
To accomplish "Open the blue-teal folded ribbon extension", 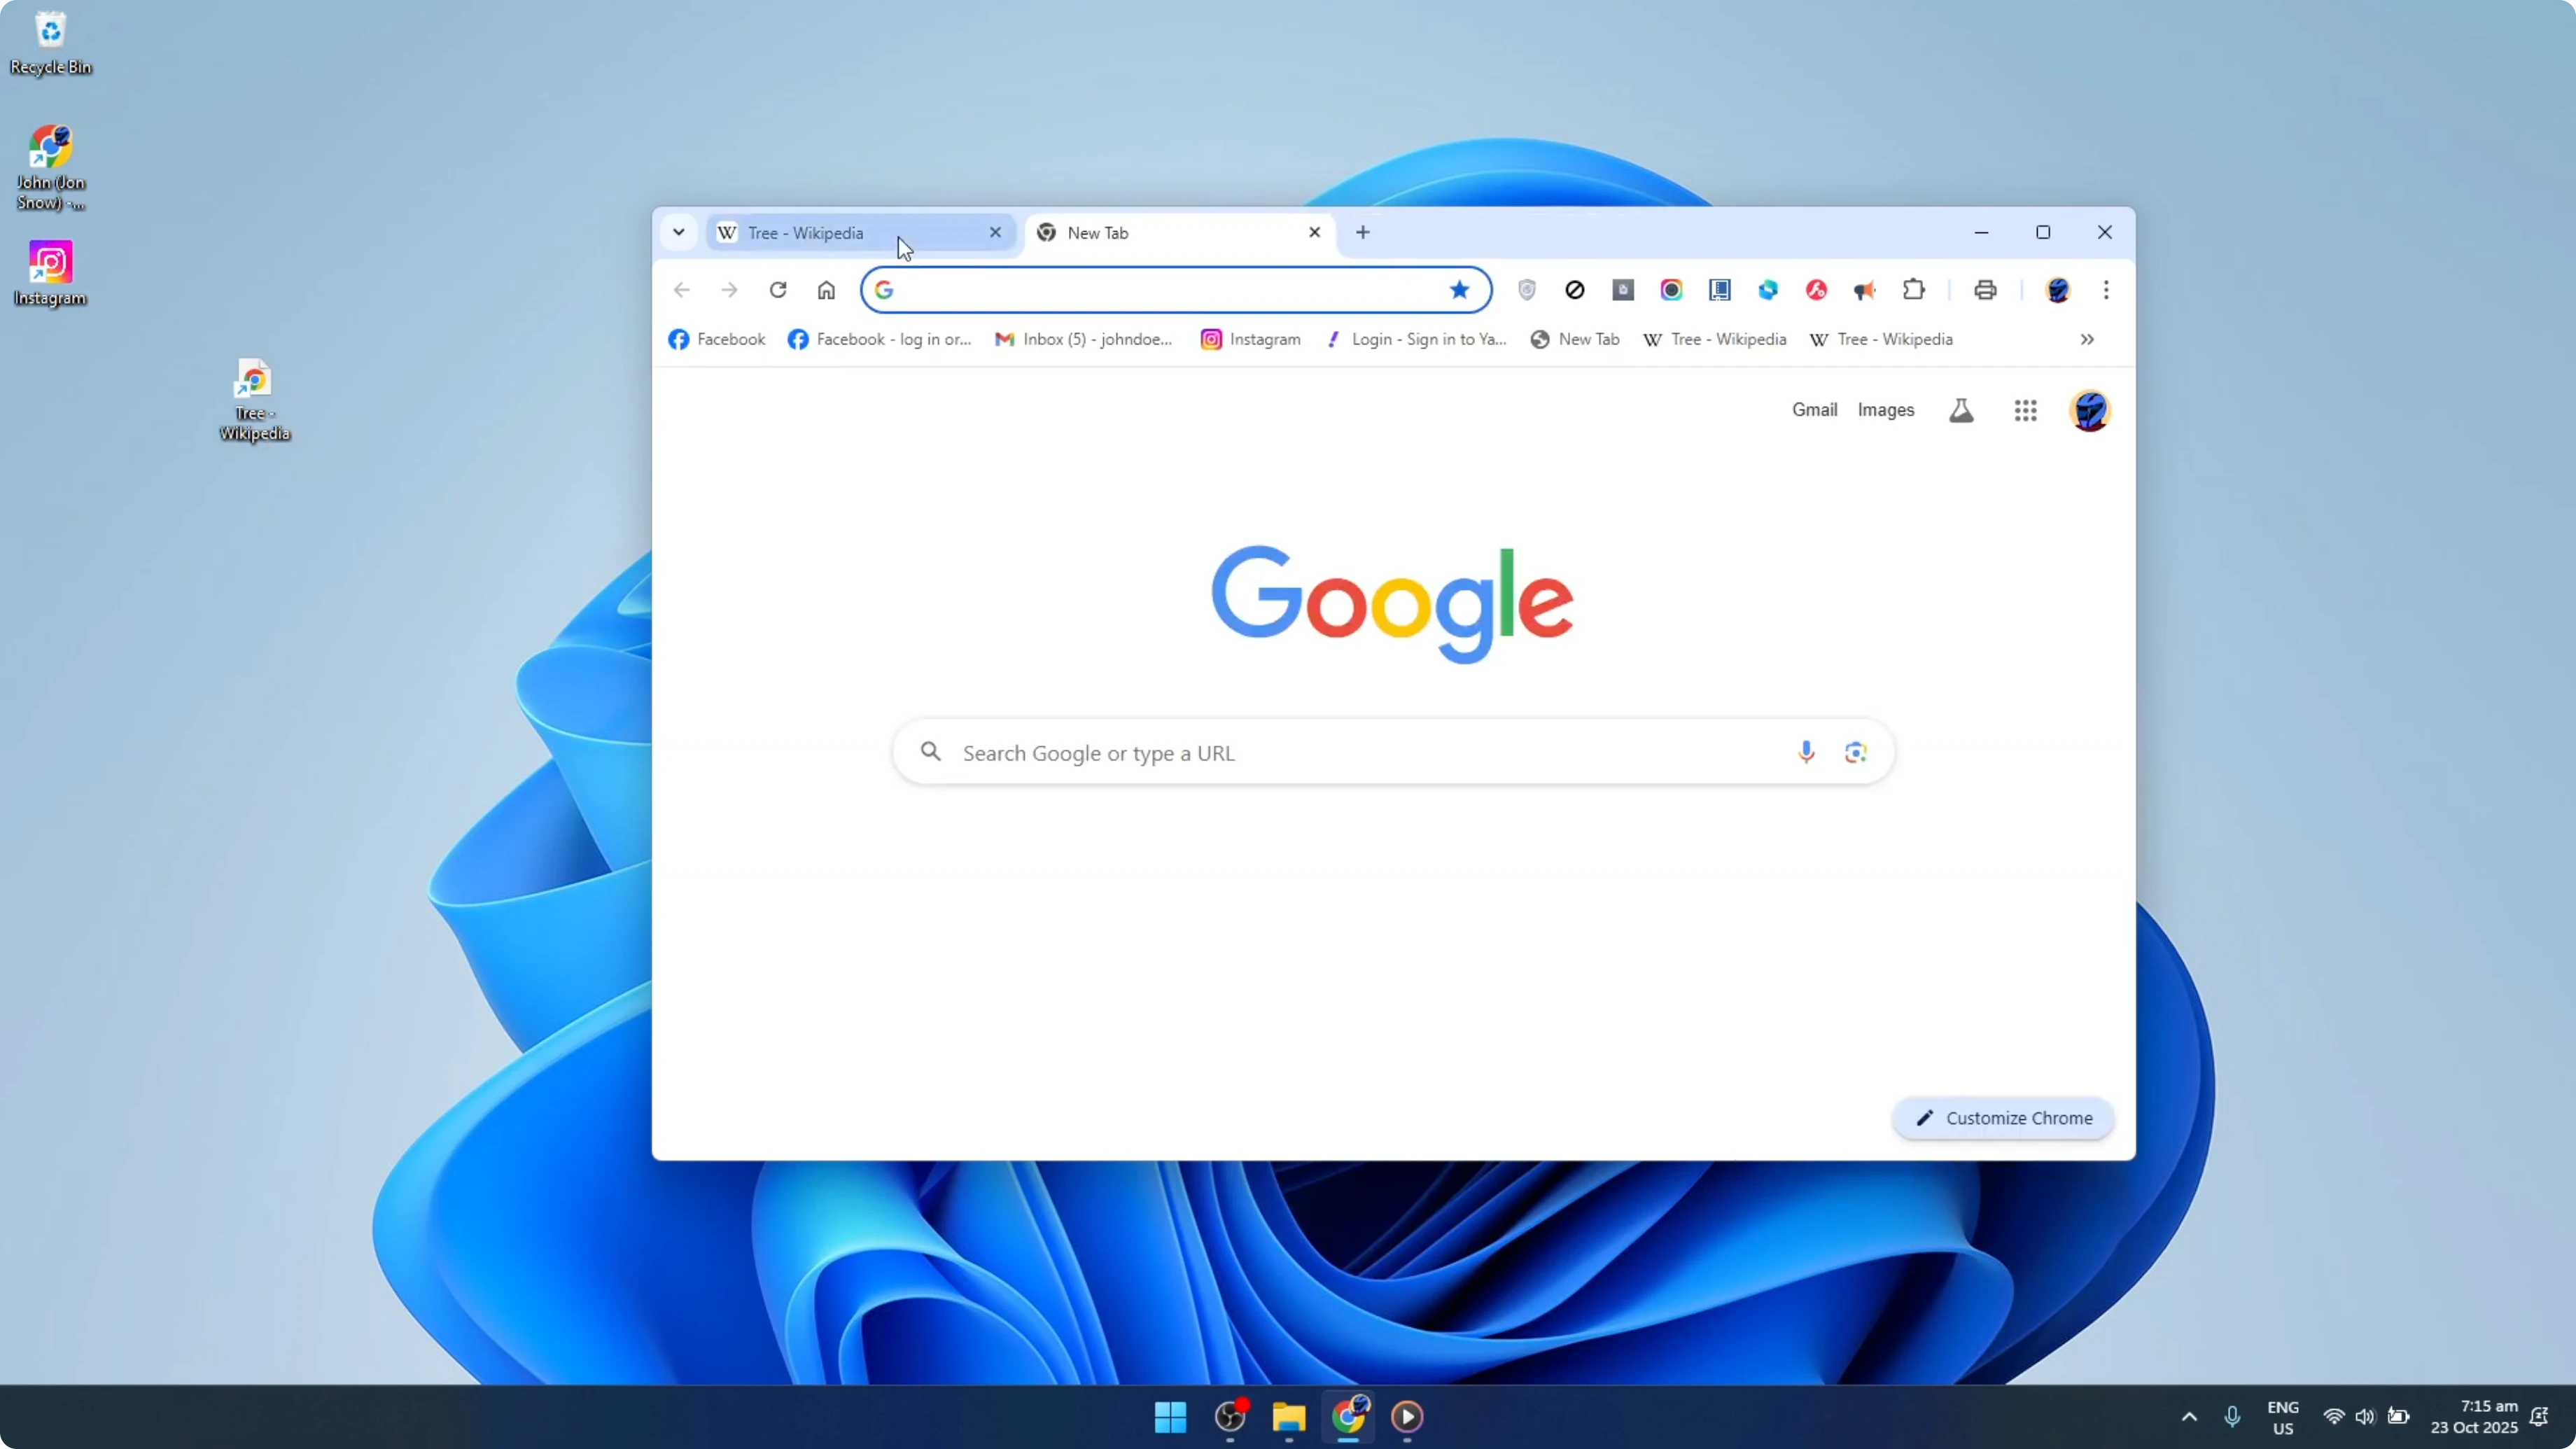I will (1768, 290).
